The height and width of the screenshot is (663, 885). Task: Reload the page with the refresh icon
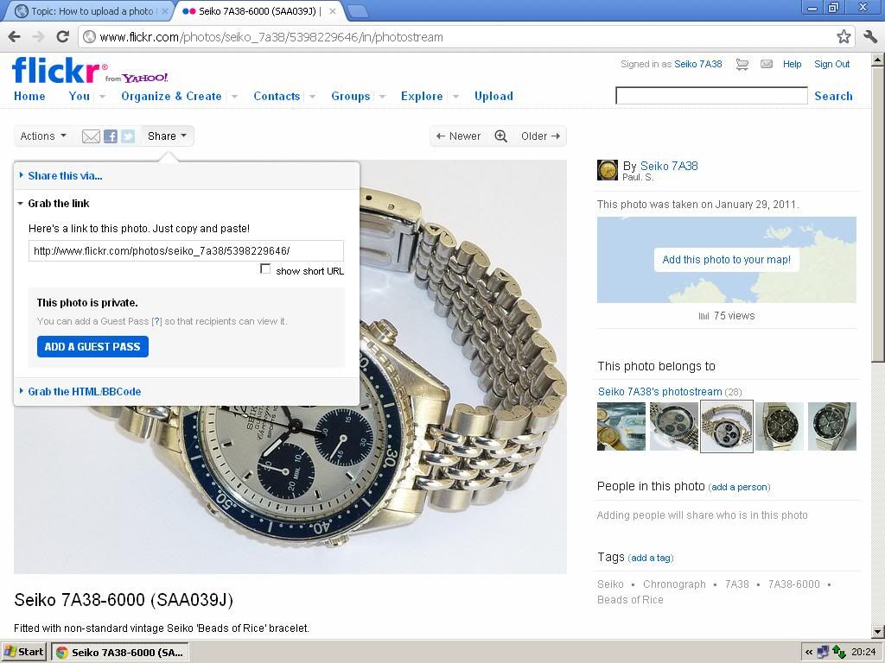[x=62, y=37]
